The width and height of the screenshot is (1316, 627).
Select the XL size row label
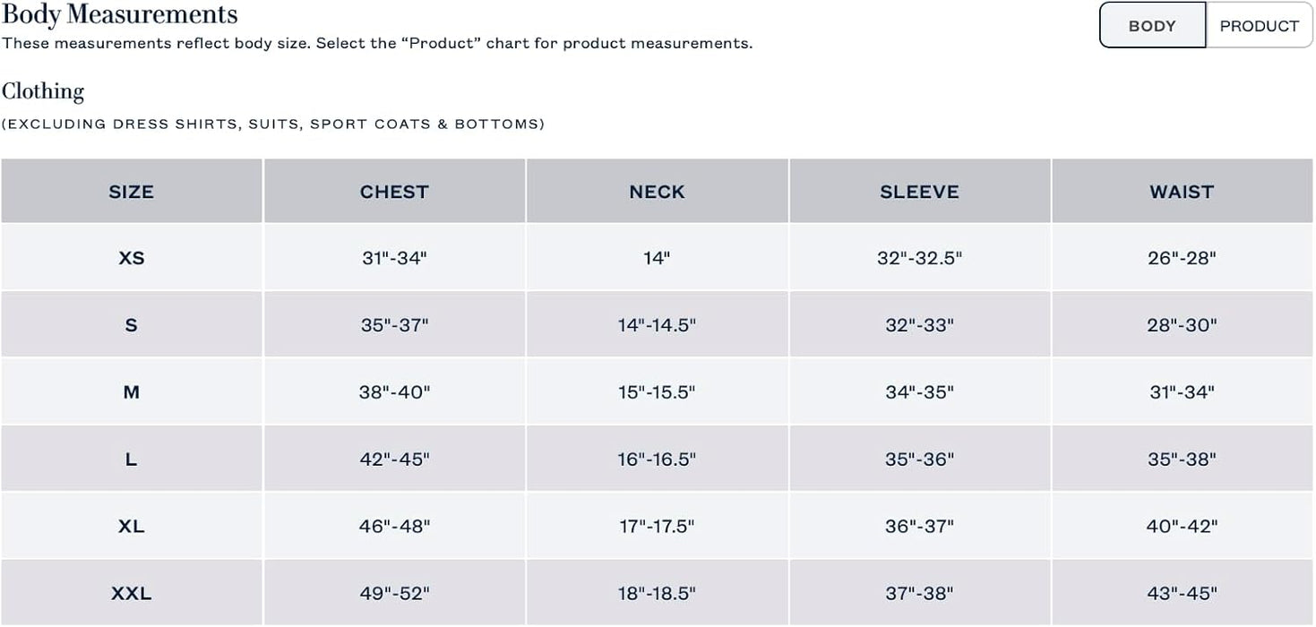[x=131, y=527]
